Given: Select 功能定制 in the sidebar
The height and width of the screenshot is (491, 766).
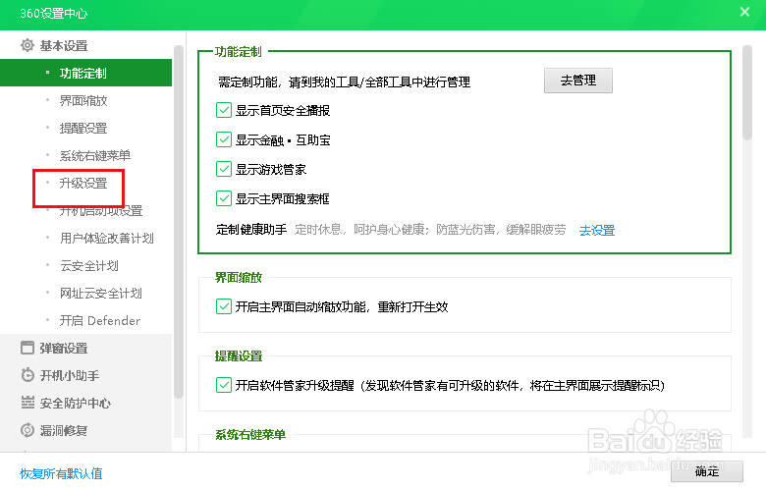Looking at the screenshot, I should (86, 73).
